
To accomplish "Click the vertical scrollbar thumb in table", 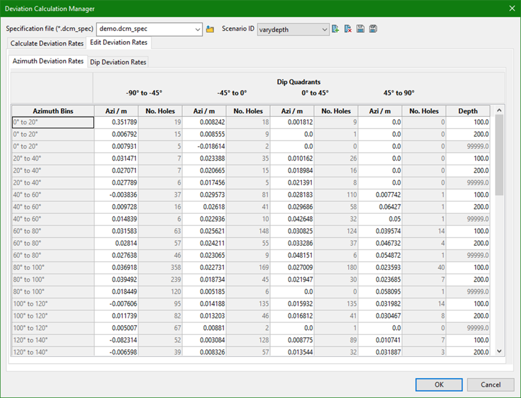I will point(500,155).
